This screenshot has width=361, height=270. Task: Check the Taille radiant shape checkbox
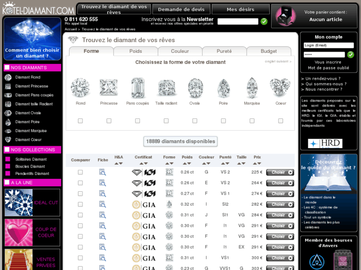point(166,121)
